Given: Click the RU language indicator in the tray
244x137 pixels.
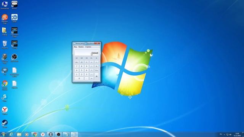Looking at the screenshot, I should point(221,134).
